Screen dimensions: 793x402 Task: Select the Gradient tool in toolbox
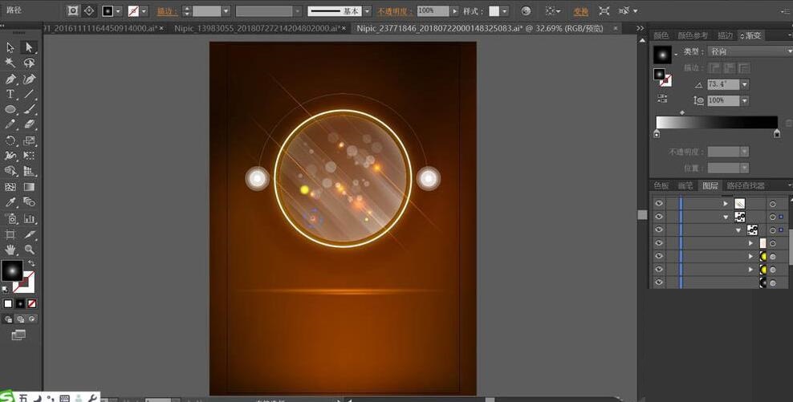(29, 187)
